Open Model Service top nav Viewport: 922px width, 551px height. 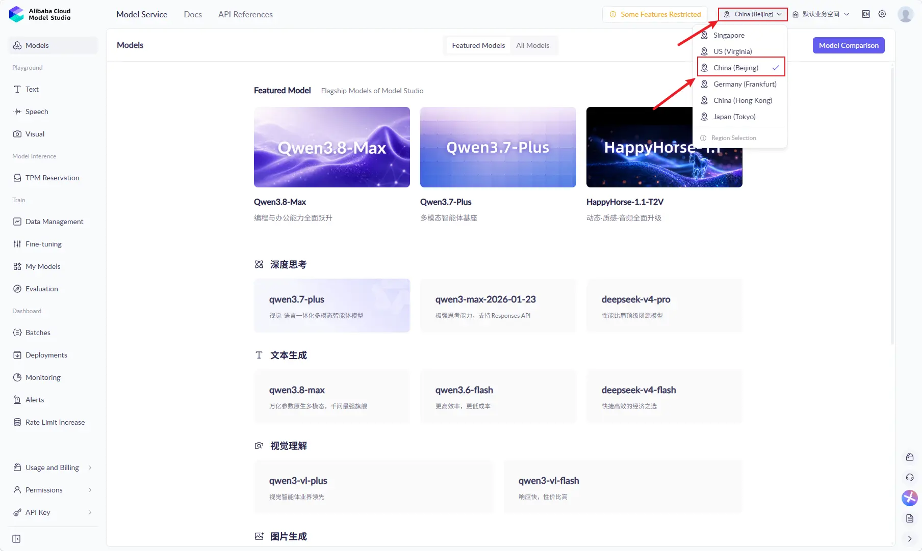point(142,14)
